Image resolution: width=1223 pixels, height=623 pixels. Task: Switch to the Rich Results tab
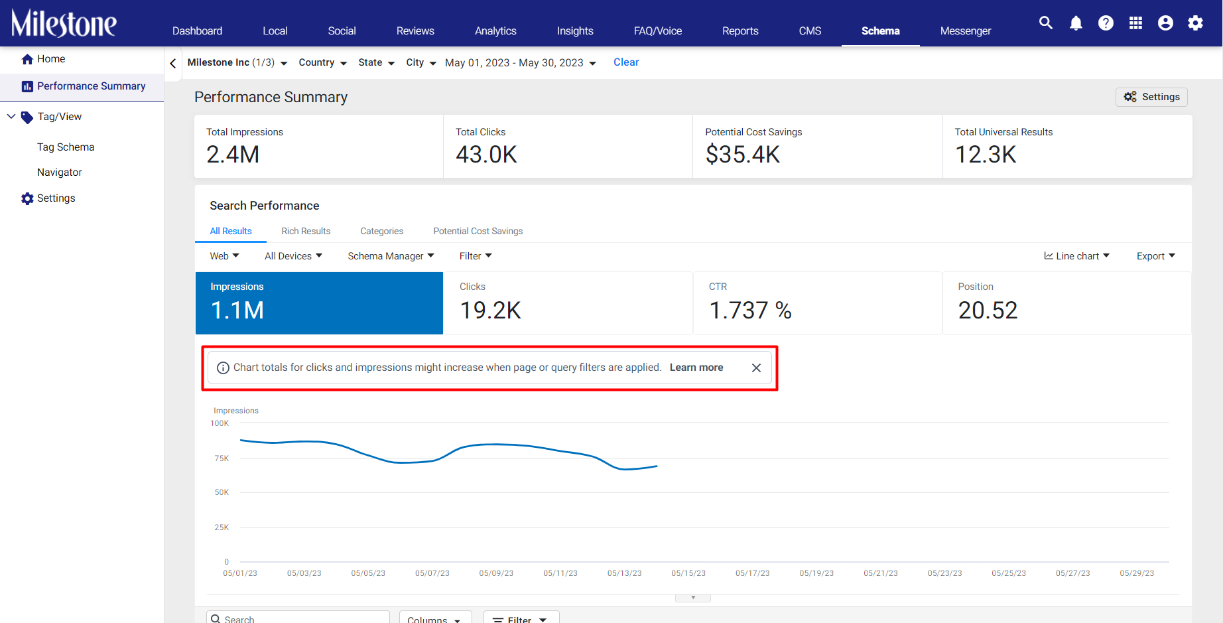[x=306, y=231]
